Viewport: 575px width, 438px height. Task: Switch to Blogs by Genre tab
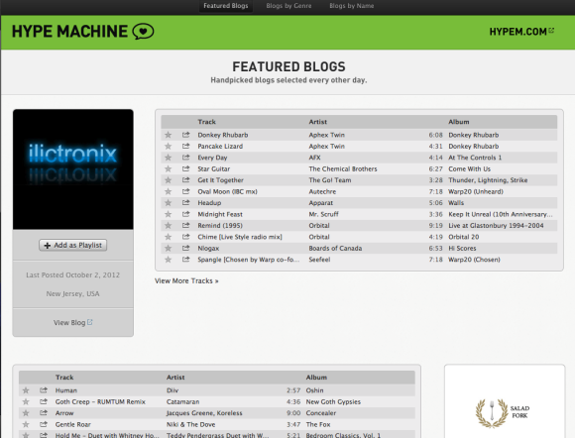point(288,6)
